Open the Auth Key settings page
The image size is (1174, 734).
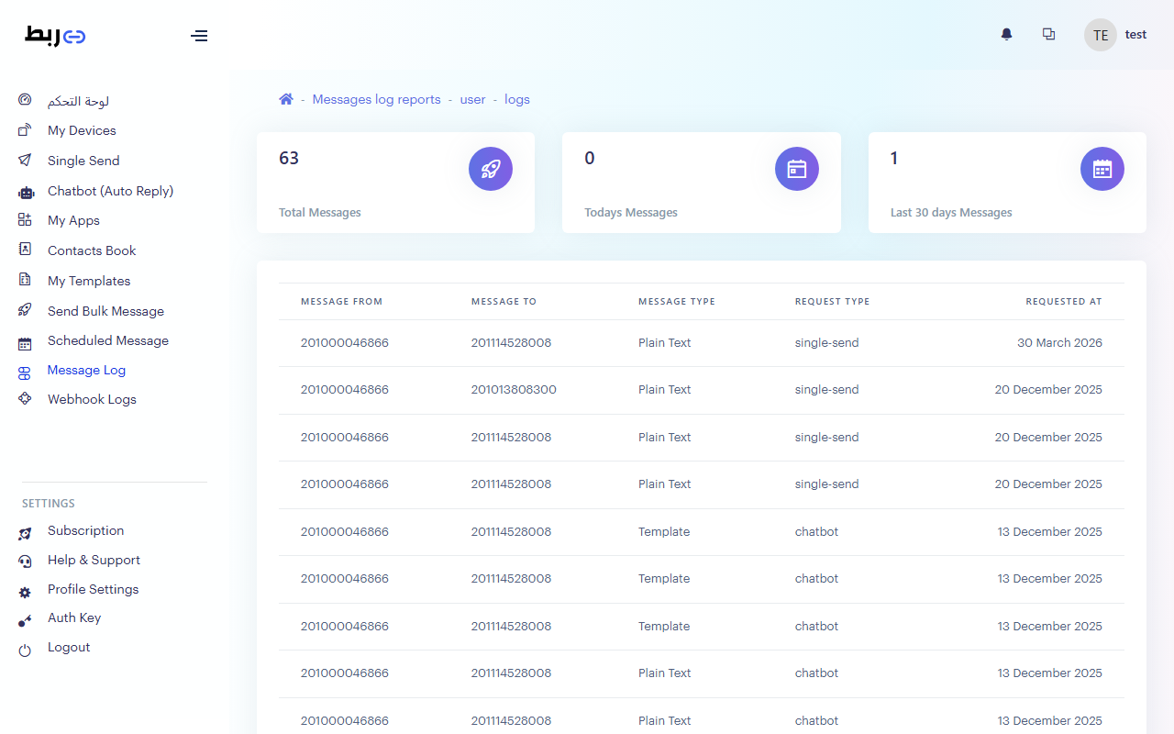coord(74,617)
